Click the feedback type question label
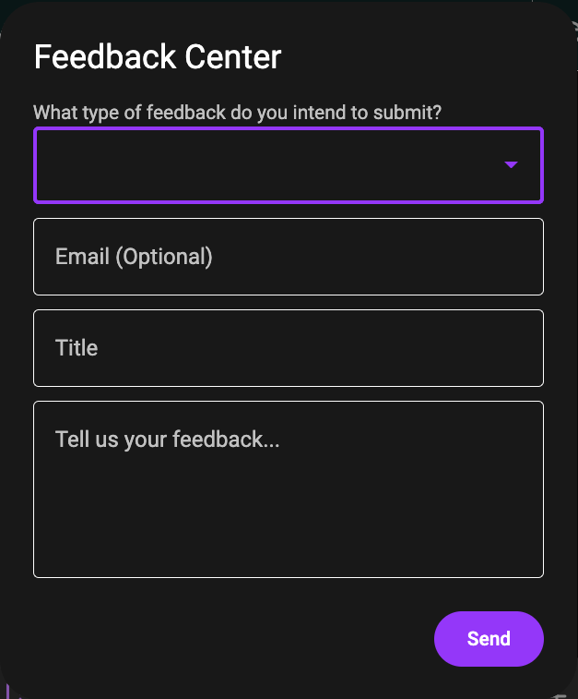This screenshot has height=699, width=578. click(237, 113)
